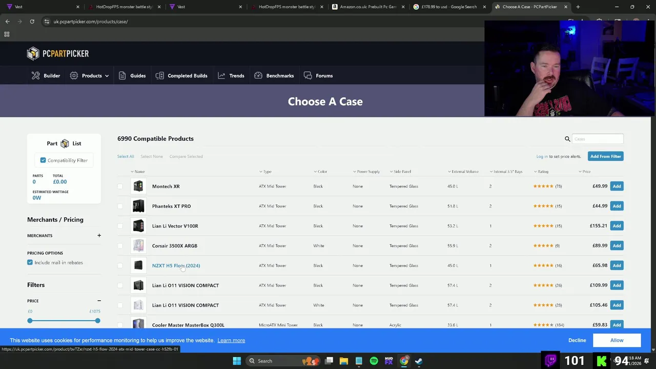
Task: Focus the Cases search input field
Action: point(598,139)
